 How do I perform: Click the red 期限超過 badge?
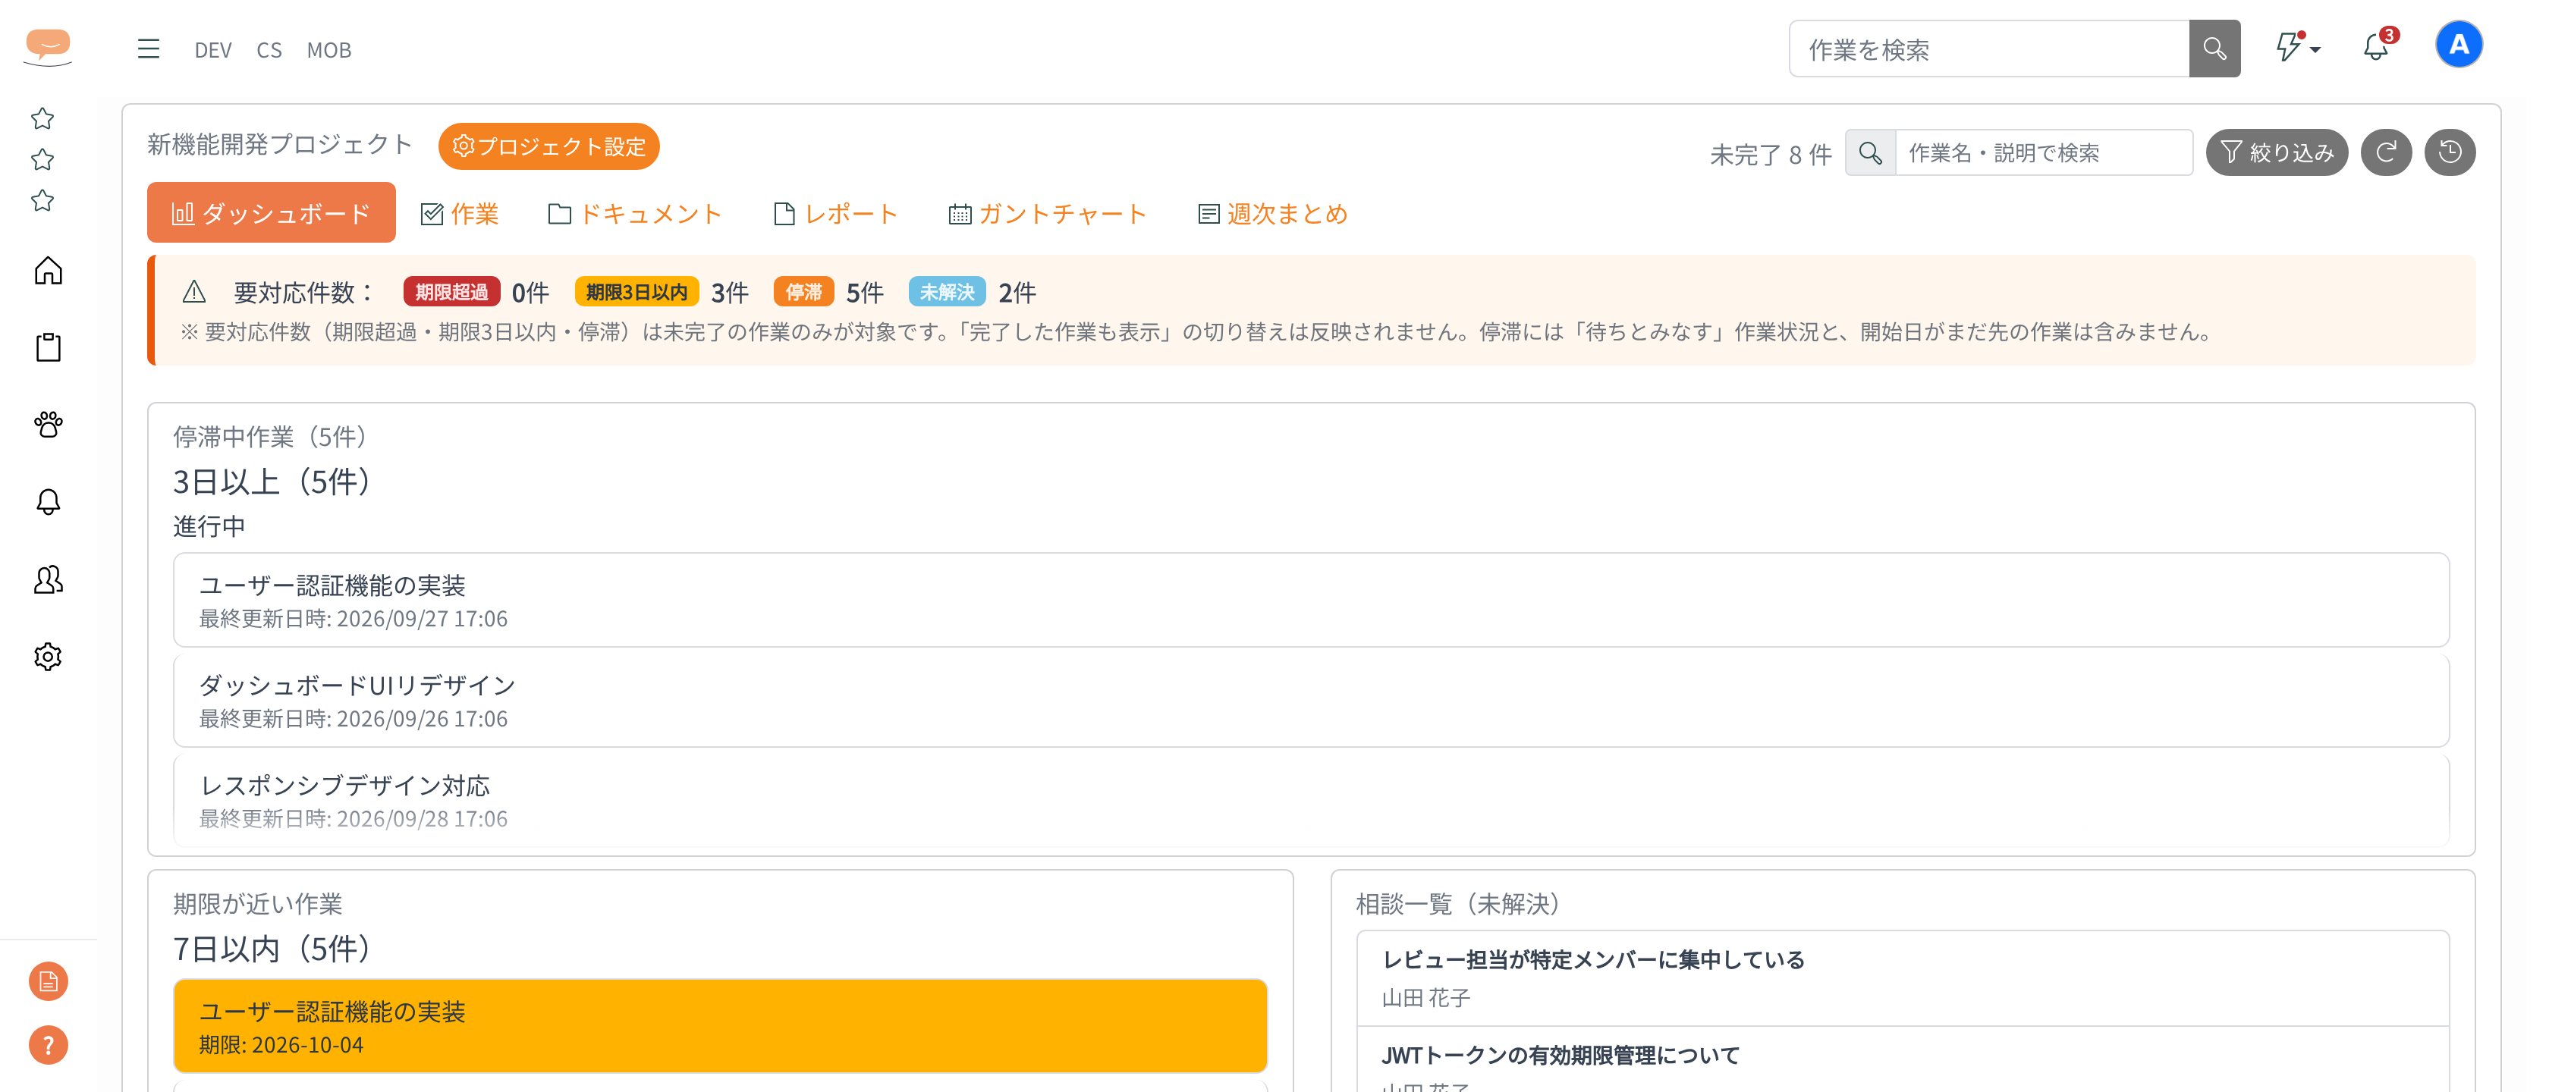click(451, 292)
